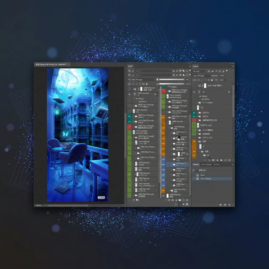Open Pass Through blend dropdown in middle panel
Image resolution: width=269 pixels, height=269 pixels.
tap(143, 79)
